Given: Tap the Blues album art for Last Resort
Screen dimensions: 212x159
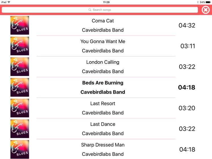Looking at the screenshot, I should (x=20, y=108).
